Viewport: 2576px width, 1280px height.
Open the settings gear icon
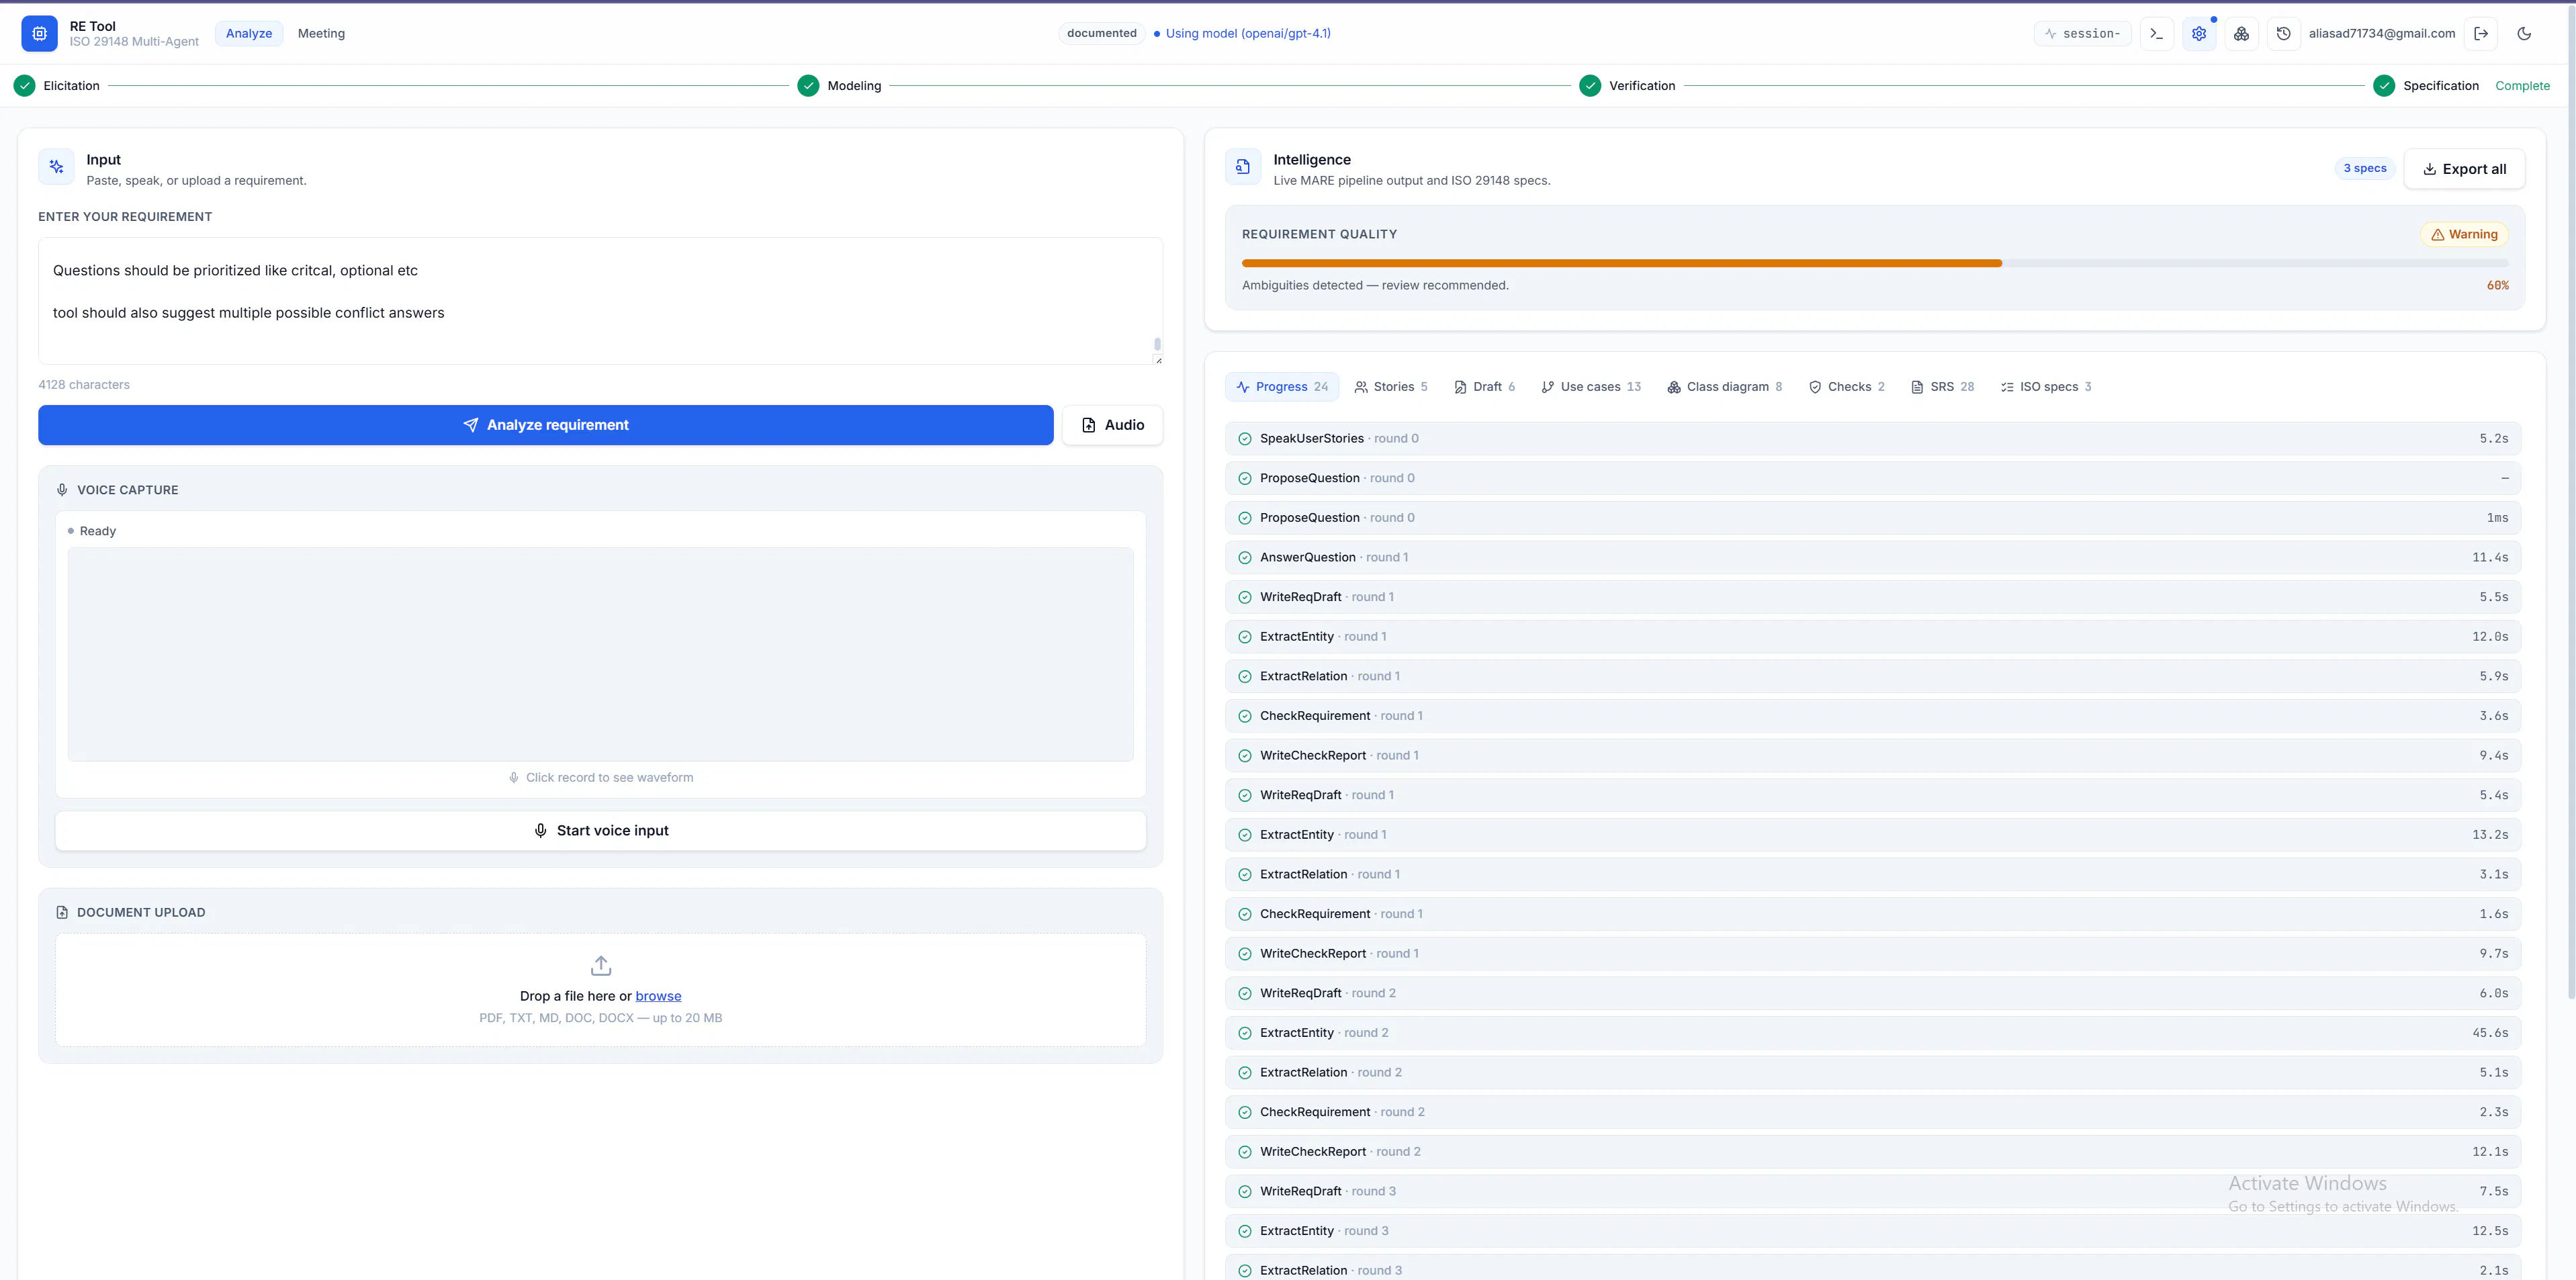(x=2199, y=33)
